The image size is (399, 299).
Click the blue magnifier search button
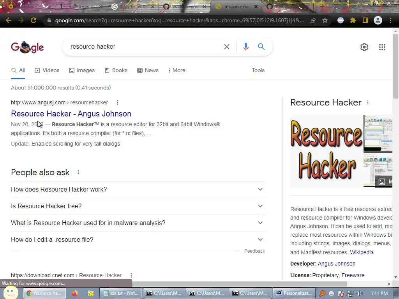tap(261, 47)
